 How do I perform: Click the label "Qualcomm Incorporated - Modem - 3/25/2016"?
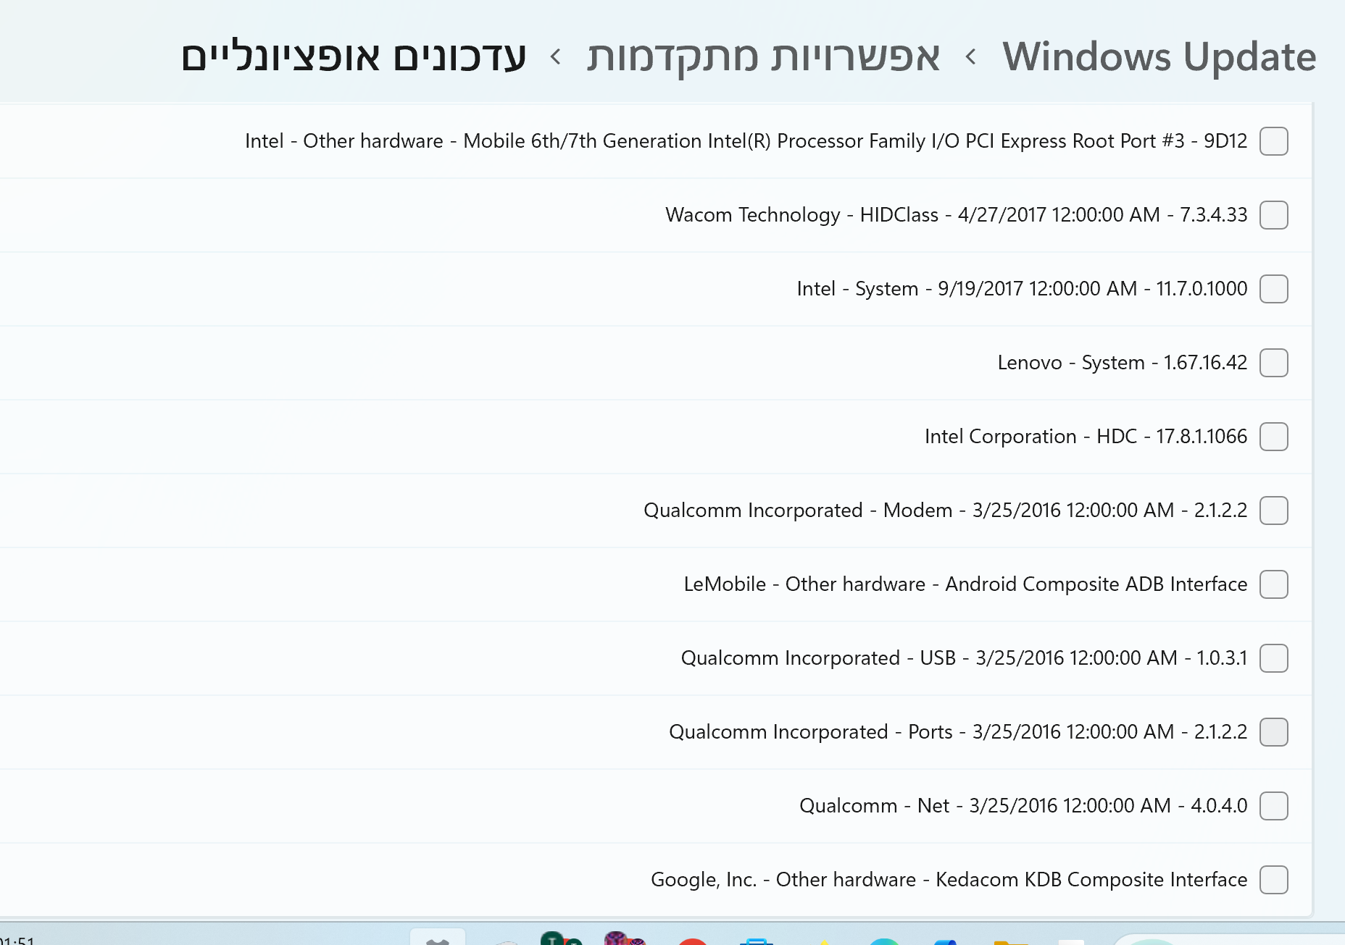[x=852, y=510]
